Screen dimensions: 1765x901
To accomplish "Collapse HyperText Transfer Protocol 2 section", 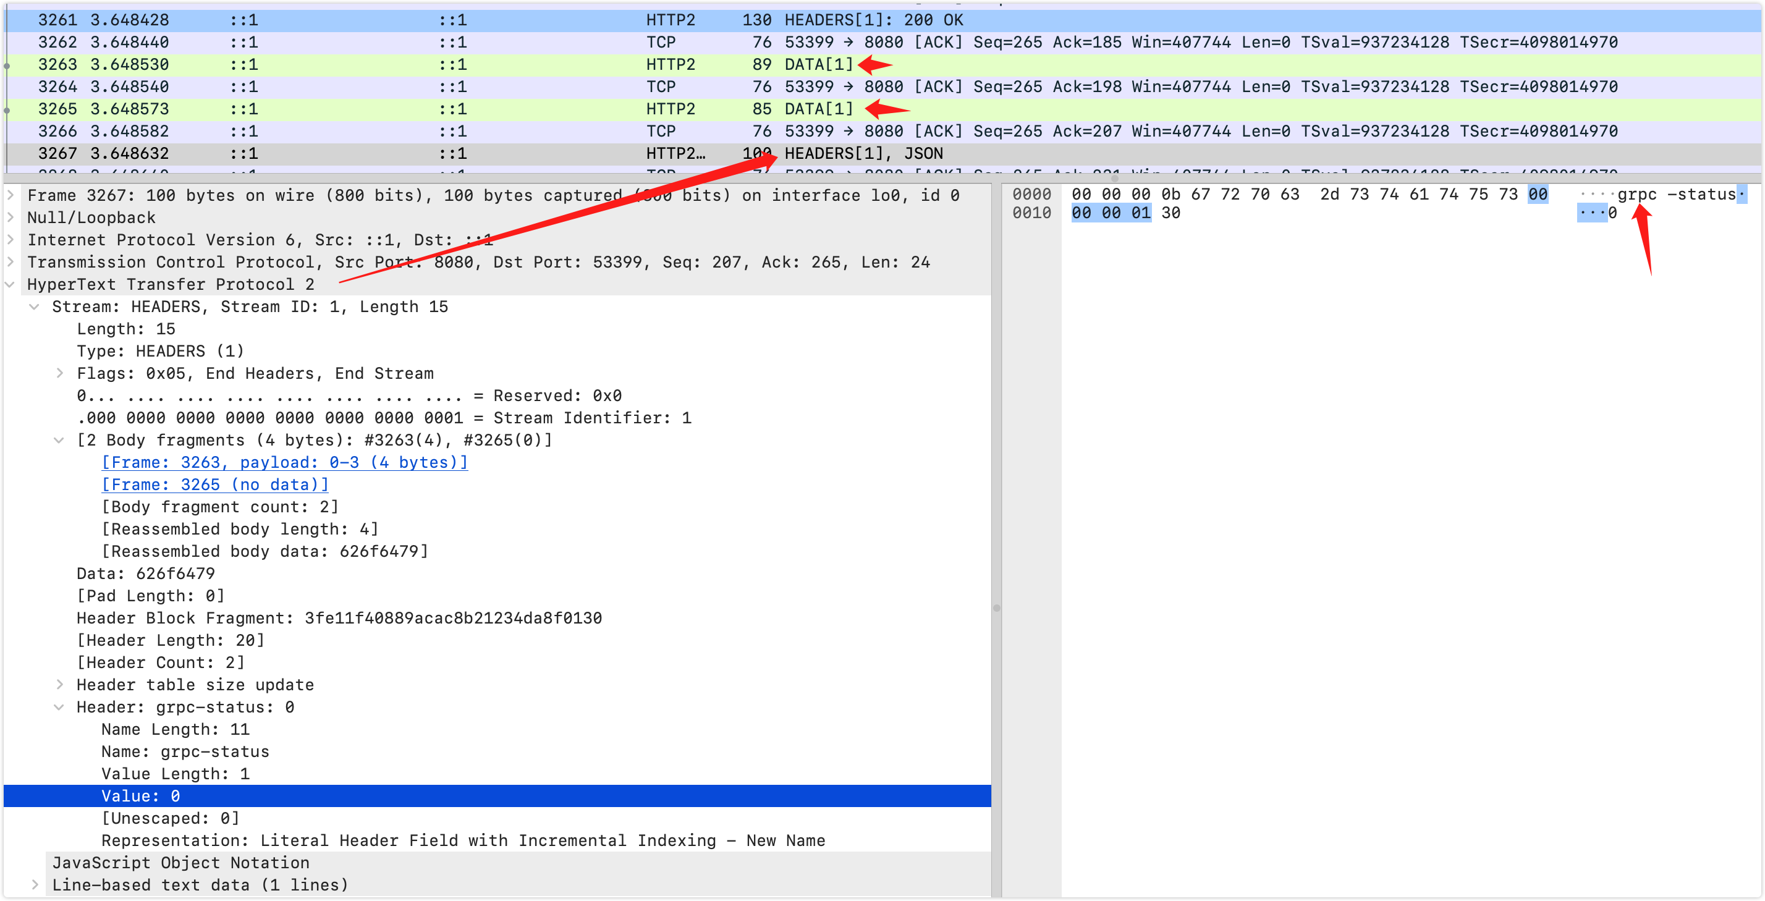I will point(11,284).
